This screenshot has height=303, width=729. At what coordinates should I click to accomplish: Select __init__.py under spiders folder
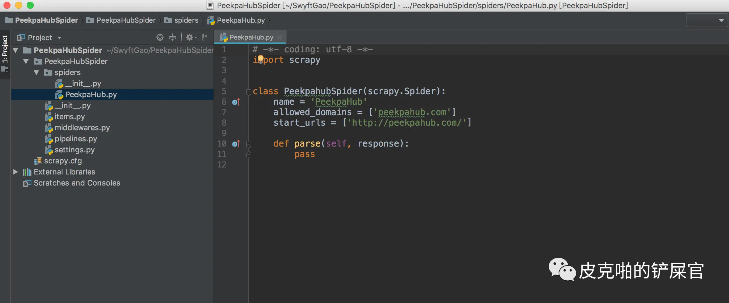coord(112,83)
